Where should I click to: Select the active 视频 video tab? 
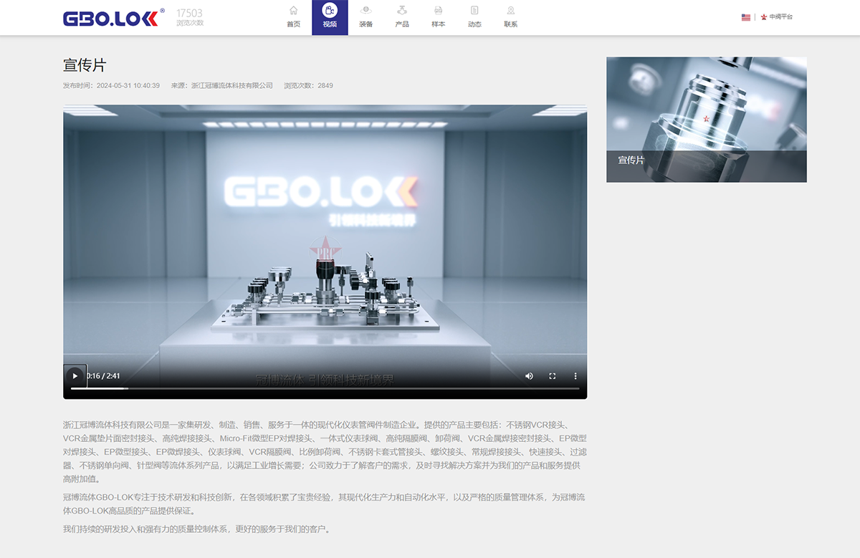(330, 17)
